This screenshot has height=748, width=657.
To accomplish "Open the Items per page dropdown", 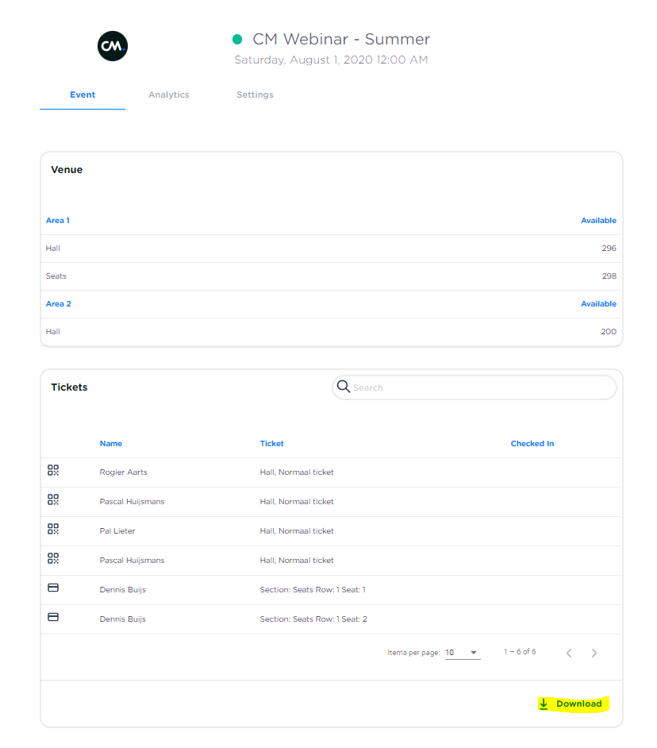I will pyautogui.click(x=462, y=653).
